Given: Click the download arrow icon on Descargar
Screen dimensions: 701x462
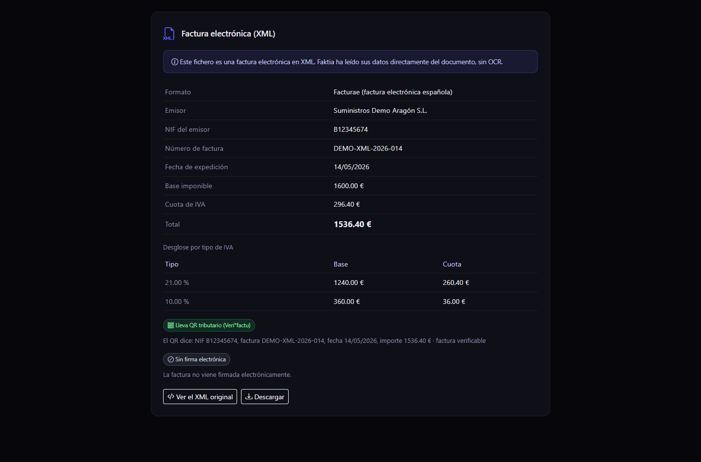Looking at the screenshot, I should click(x=249, y=397).
